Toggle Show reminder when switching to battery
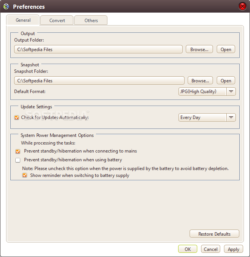 24,175
